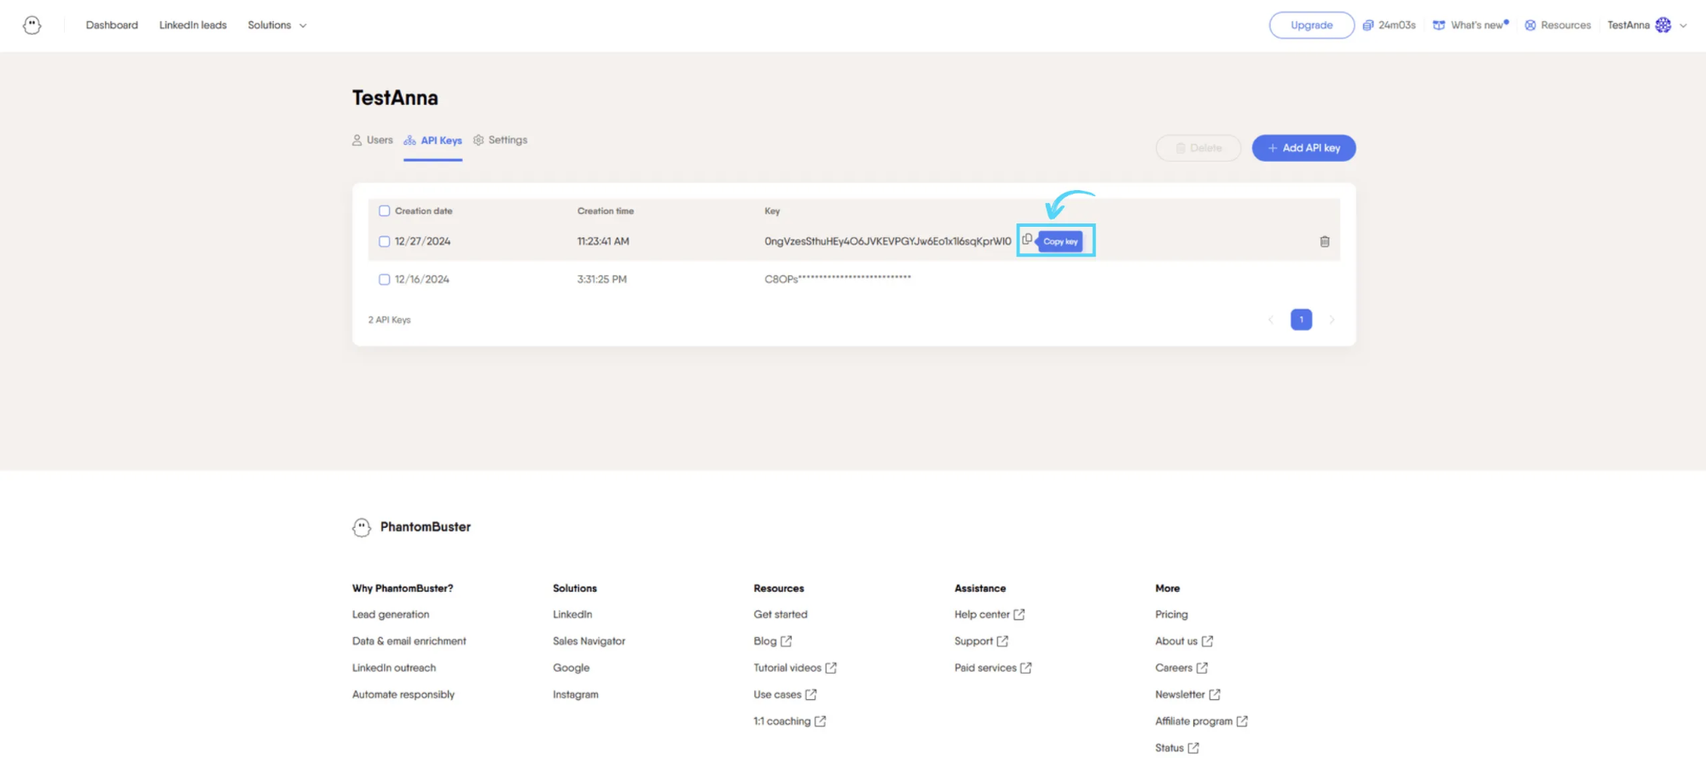Click the 0ngVzesSthuHEy4O6 key text

pyautogui.click(x=888, y=242)
